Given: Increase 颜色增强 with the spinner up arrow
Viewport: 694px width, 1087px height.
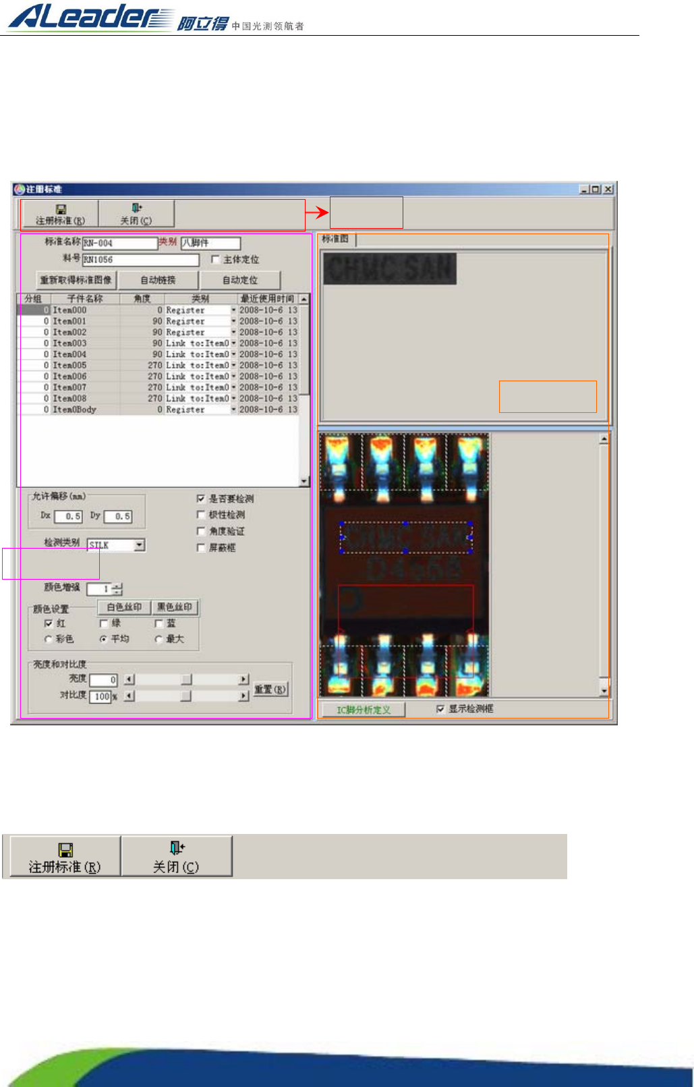Looking at the screenshot, I should 118,586.
